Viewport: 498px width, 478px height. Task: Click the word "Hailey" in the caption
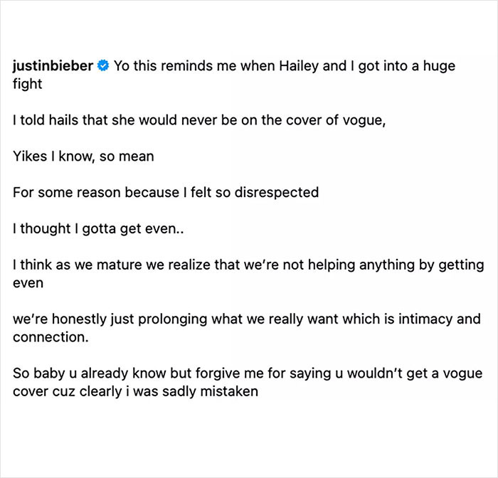click(x=302, y=66)
